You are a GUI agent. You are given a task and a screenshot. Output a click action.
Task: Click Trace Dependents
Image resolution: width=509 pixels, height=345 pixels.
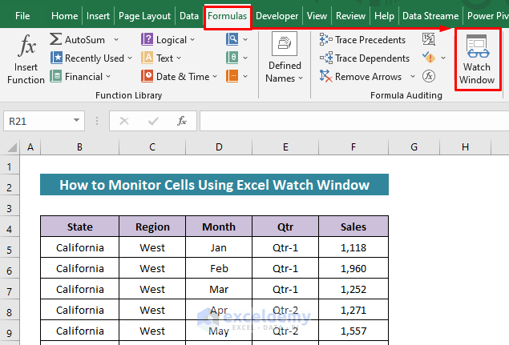pyautogui.click(x=362, y=58)
